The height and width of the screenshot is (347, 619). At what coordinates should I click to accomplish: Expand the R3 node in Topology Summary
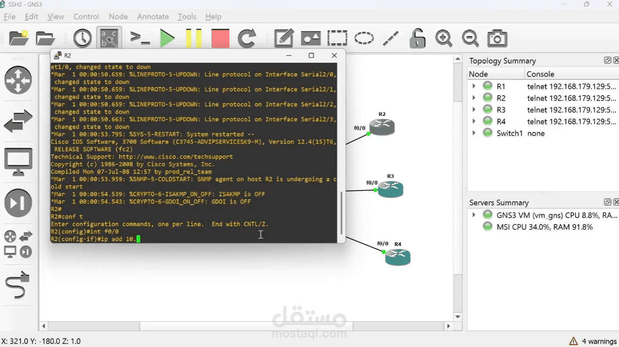474,109
